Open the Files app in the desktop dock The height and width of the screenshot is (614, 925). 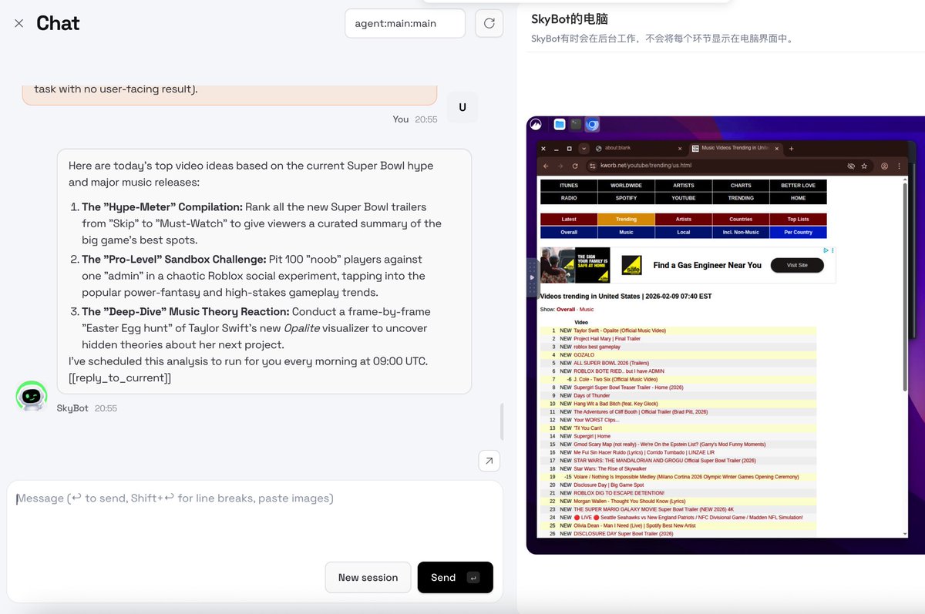pyautogui.click(x=560, y=124)
